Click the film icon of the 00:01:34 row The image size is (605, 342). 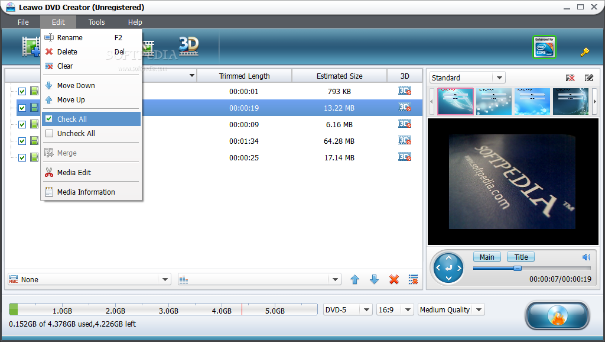pyautogui.click(x=34, y=141)
